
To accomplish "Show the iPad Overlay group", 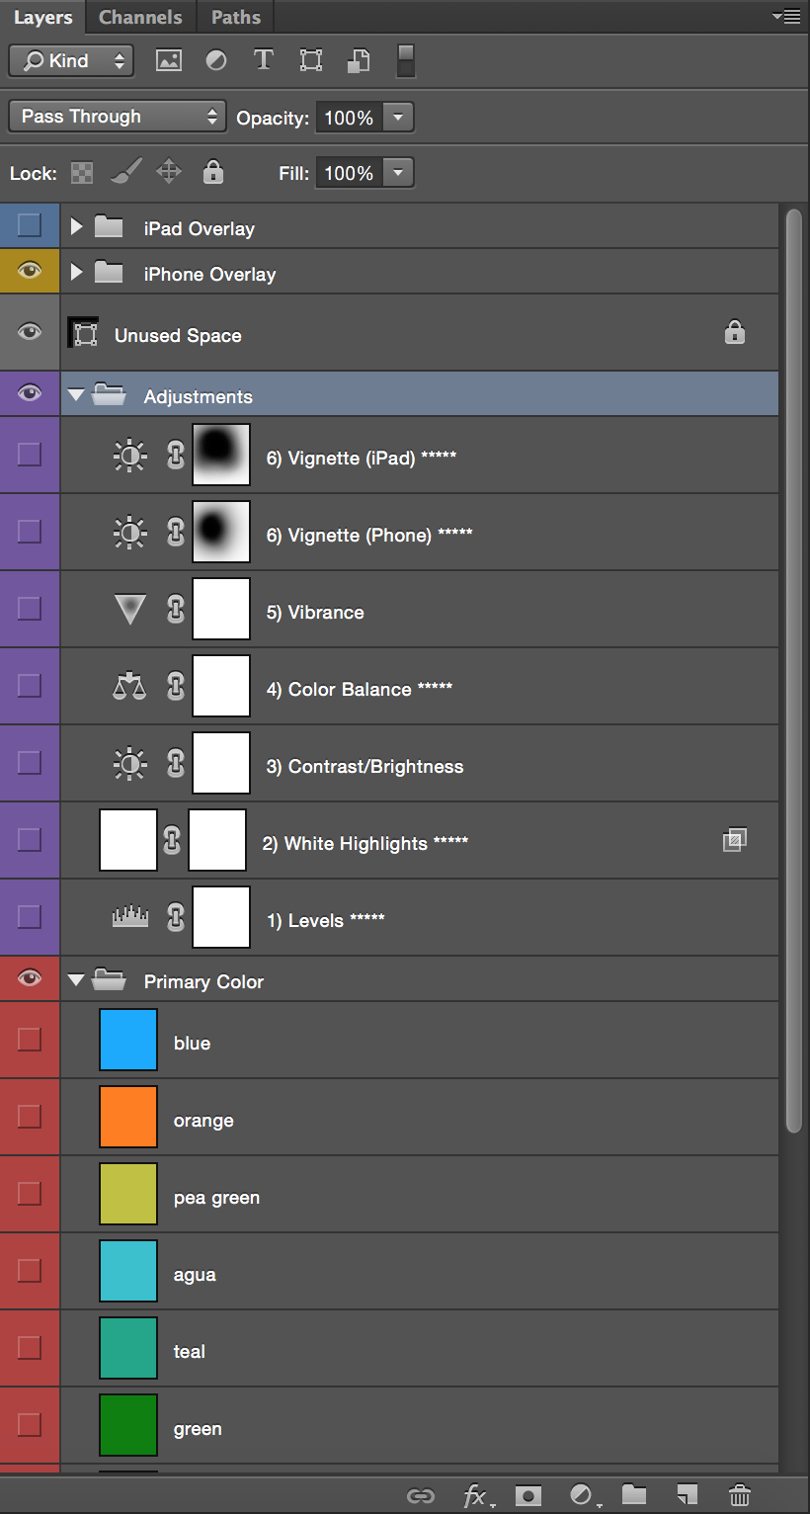I will click(x=30, y=225).
